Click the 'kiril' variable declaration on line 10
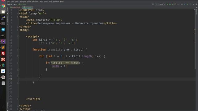Screen dimensions: 198x111 [43, 40]
